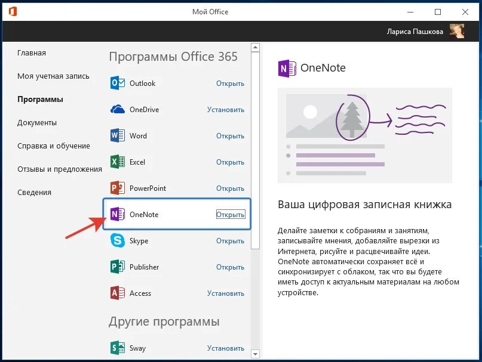Click the large OneNote icon in the details pane
Viewport: 482px width, 362px height.
coord(287,68)
